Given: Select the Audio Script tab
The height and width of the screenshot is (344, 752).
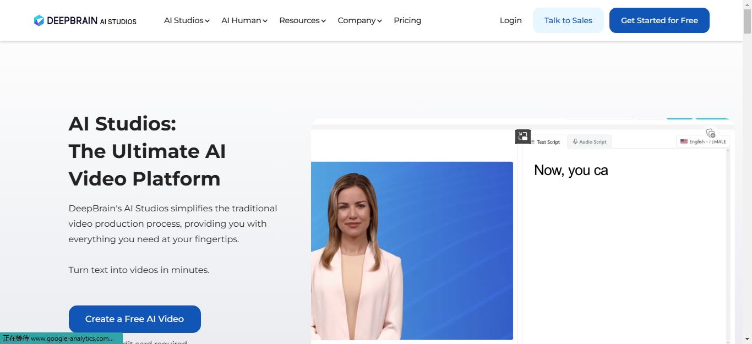Looking at the screenshot, I should coord(589,142).
